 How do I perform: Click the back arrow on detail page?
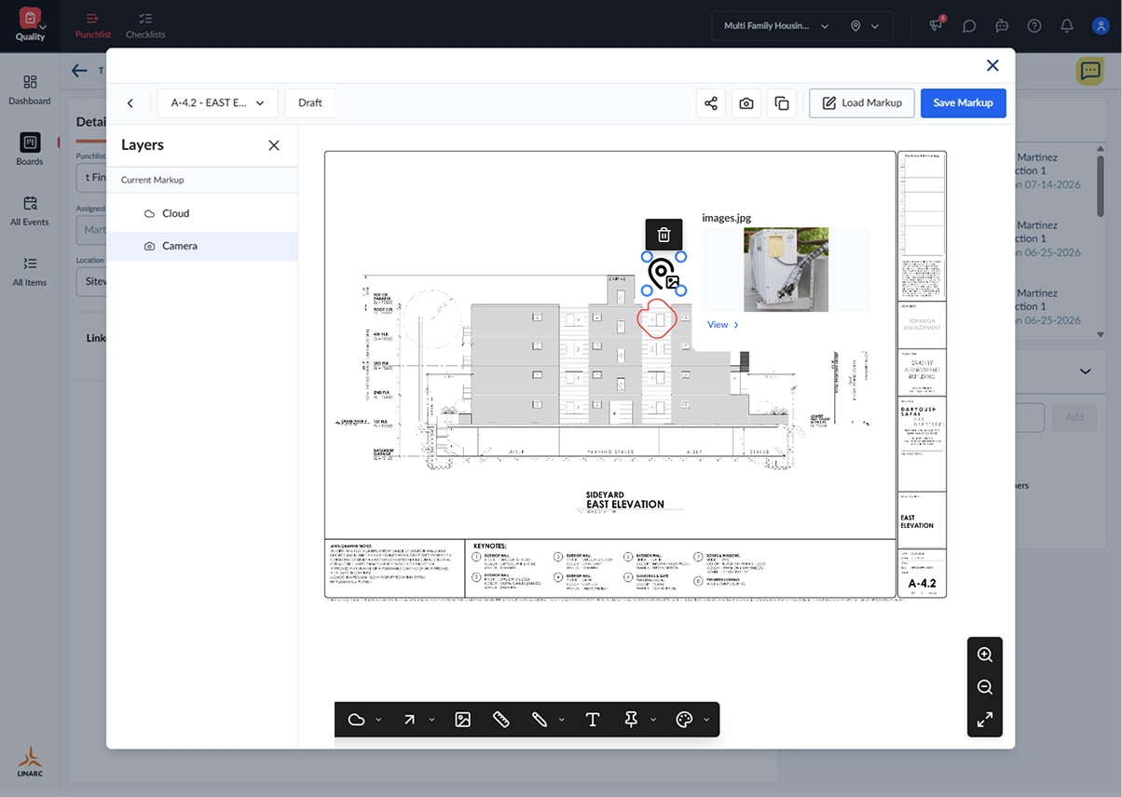point(79,71)
